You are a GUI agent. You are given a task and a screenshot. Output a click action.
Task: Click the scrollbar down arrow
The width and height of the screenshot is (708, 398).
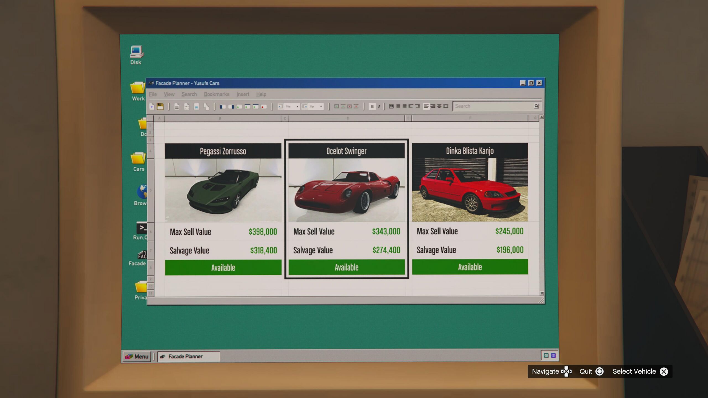coord(542,293)
